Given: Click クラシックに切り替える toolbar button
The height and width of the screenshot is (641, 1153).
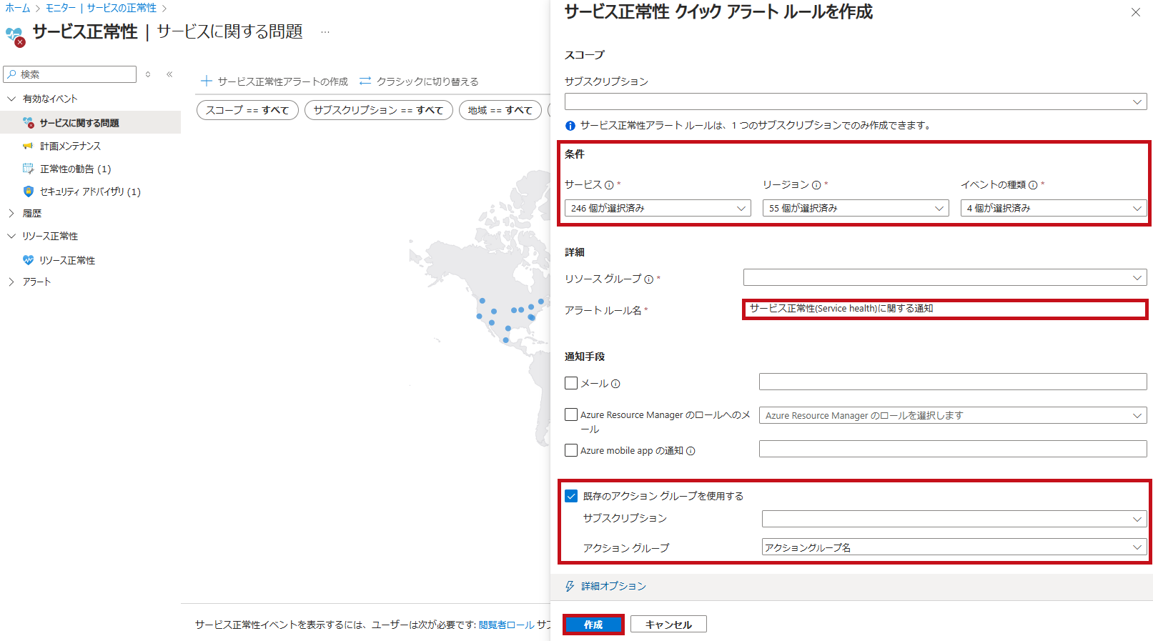Looking at the screenshot, I should (x=419, y=81).
